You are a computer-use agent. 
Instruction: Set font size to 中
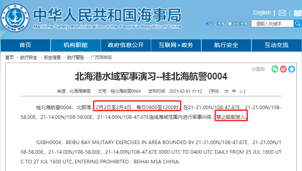pyautogui.click(x=234, y=91)
